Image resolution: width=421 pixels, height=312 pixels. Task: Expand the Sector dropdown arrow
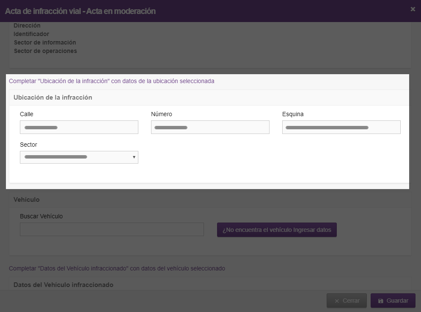pos(134,157)
